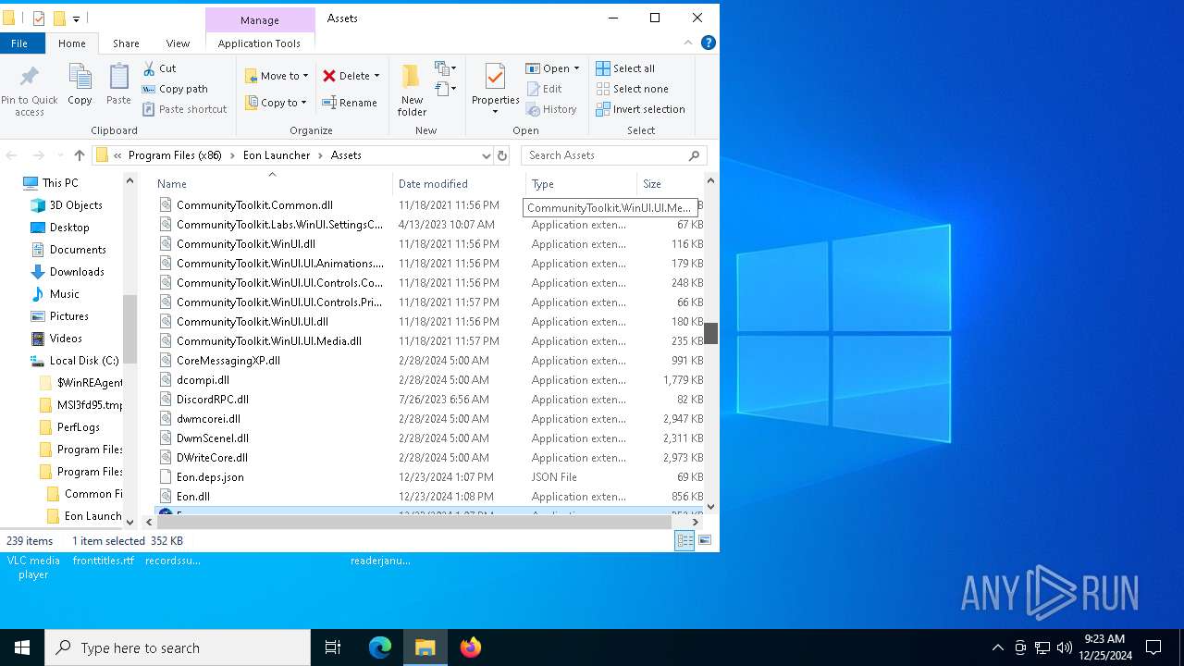Switch to large icons view layout
This screenshot has height=666, width=1184.
point(705,541)
